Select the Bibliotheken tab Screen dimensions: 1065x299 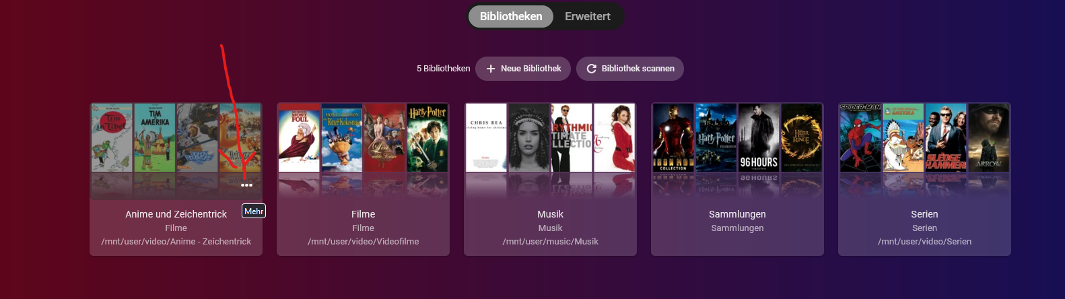[x=511, y=16]
